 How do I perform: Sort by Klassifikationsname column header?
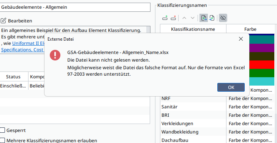193,29
